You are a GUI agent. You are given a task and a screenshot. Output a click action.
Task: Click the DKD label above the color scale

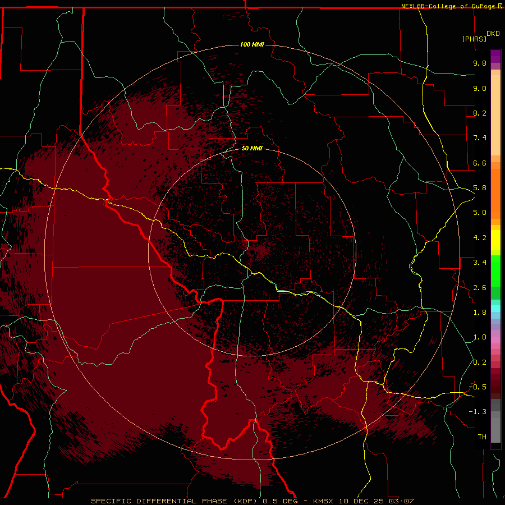(493, 33)
